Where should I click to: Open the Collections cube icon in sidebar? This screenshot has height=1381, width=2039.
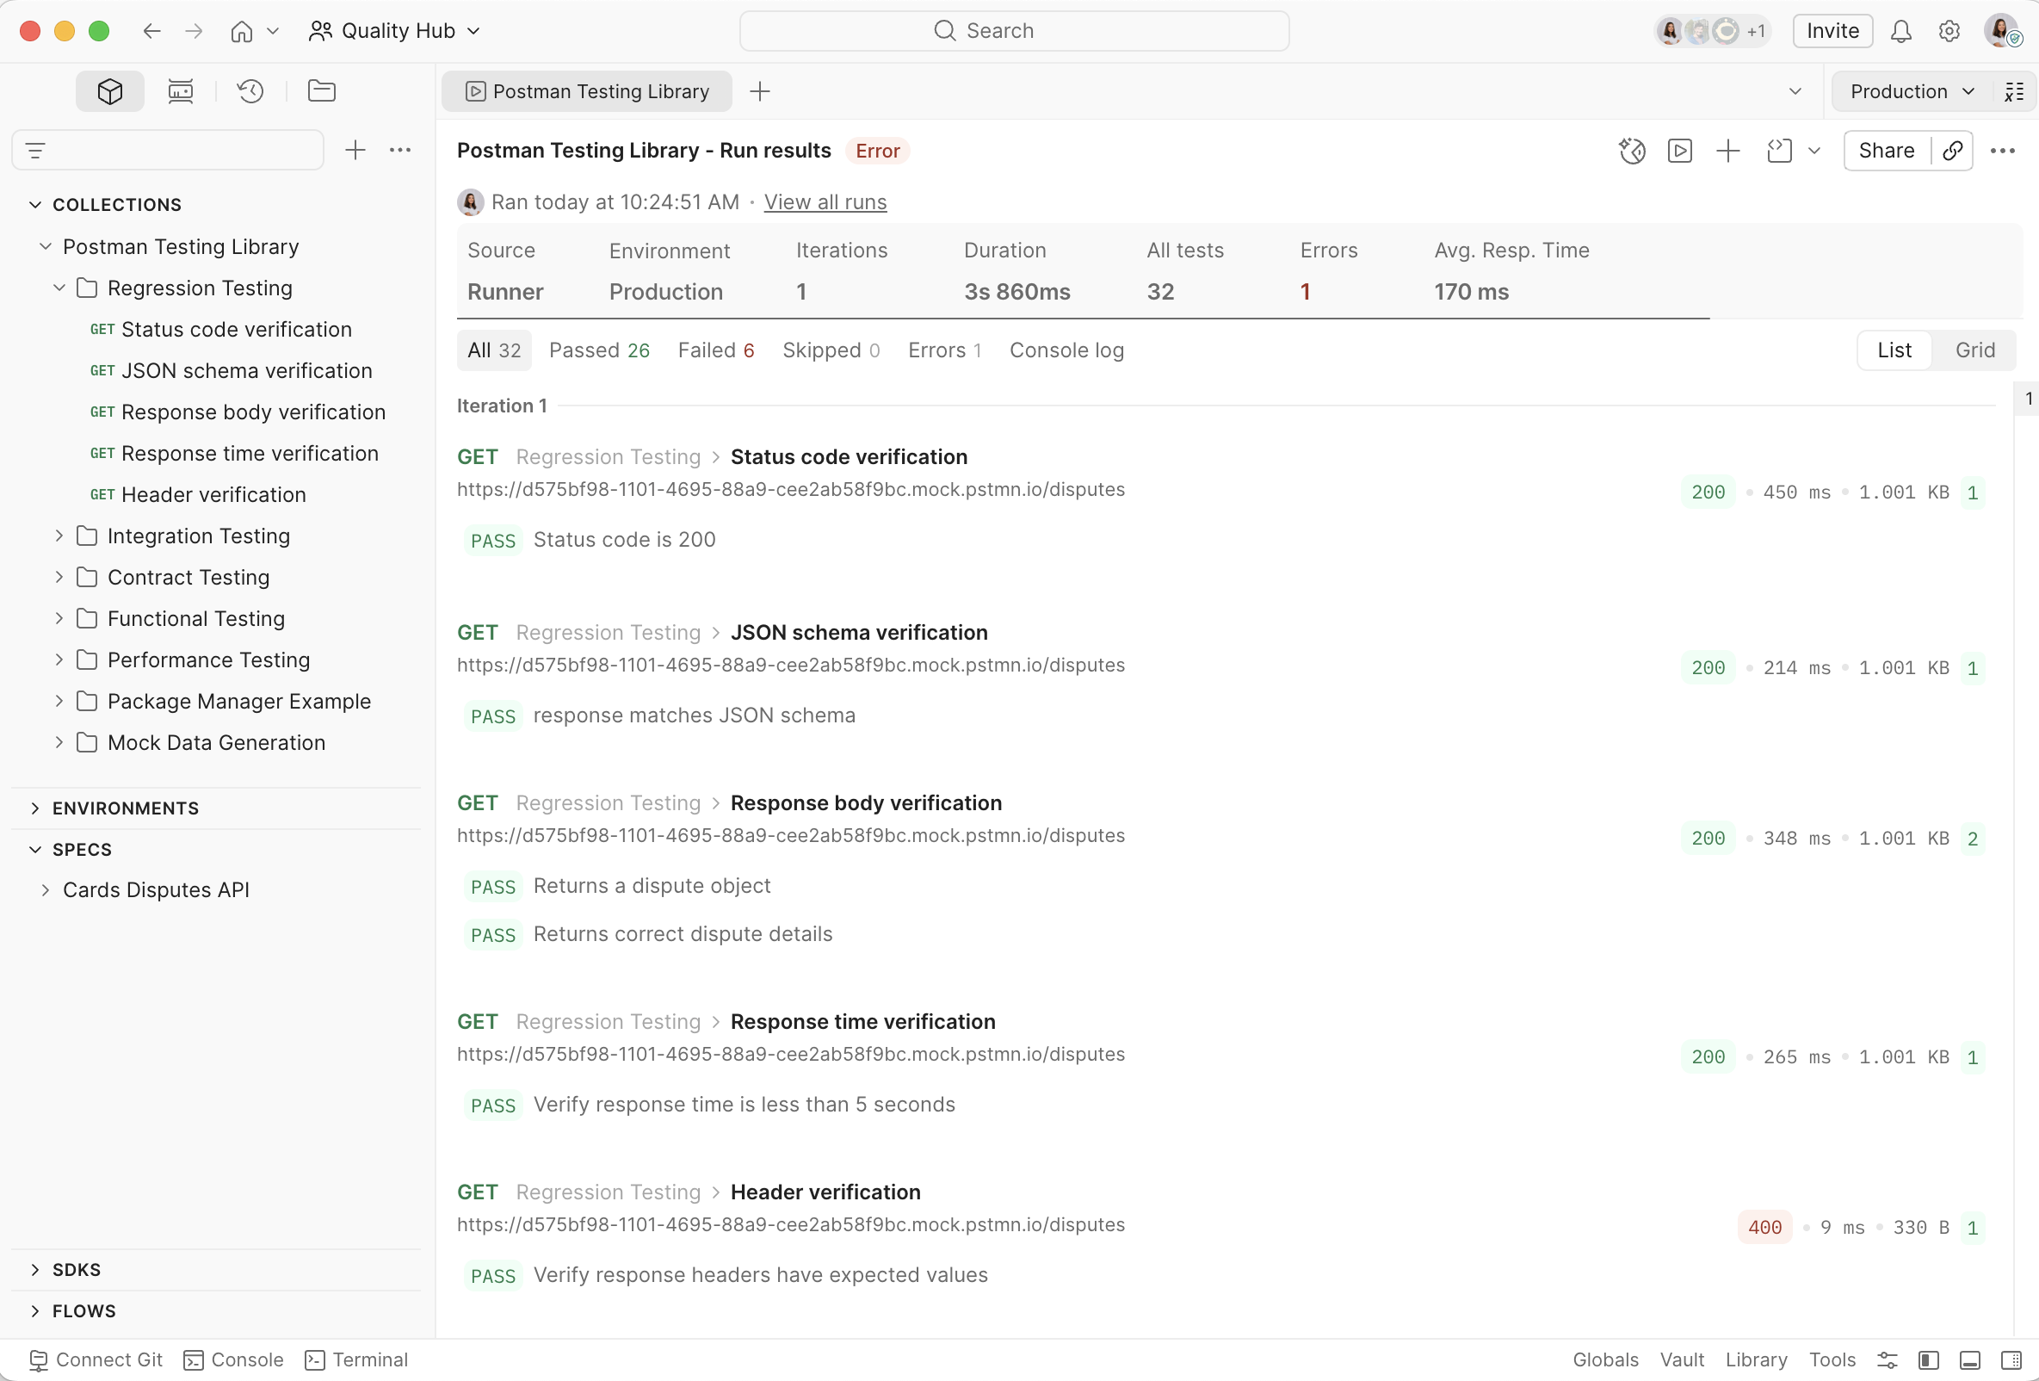[109, 91]
